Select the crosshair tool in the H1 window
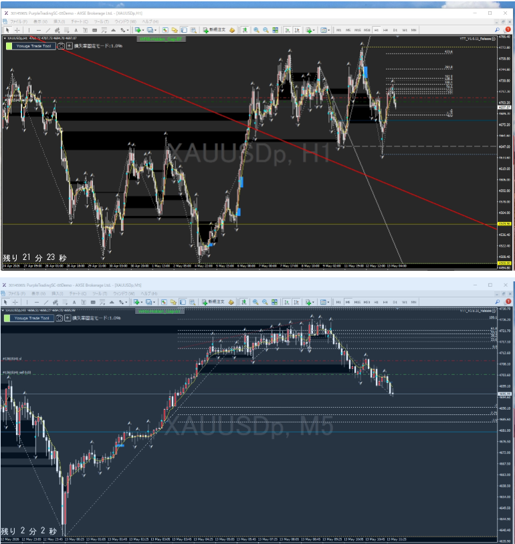This screenshot has height=544, width=515. click(17, 30)
